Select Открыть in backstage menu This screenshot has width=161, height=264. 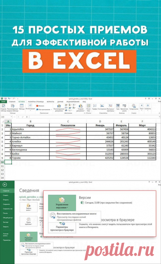click(6, 200)
